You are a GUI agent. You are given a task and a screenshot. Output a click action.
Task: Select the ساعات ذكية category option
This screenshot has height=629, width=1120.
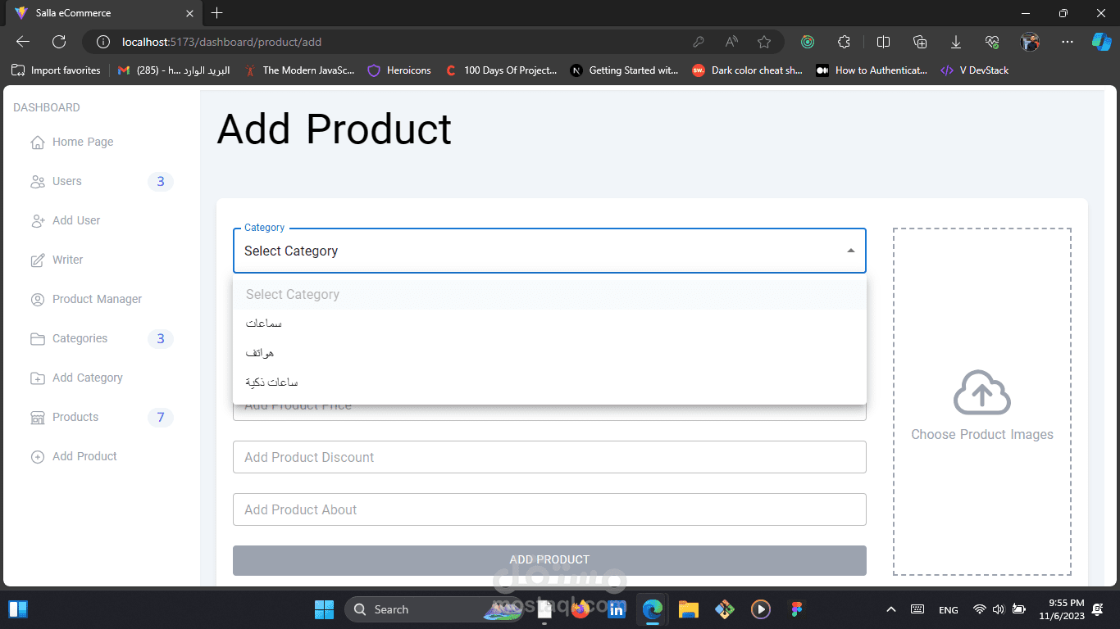(272, 382)
